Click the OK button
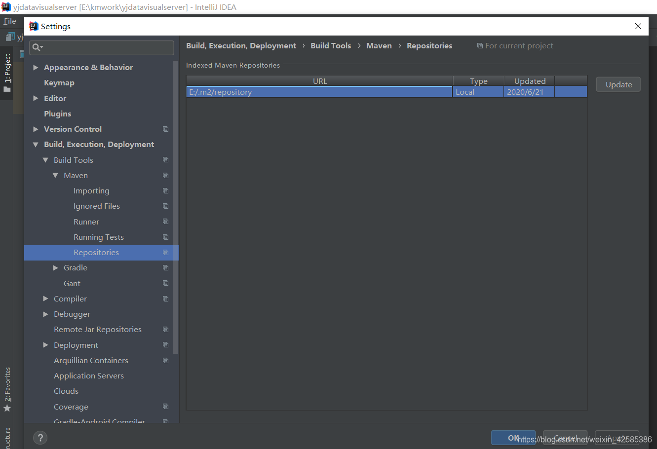 513,438
